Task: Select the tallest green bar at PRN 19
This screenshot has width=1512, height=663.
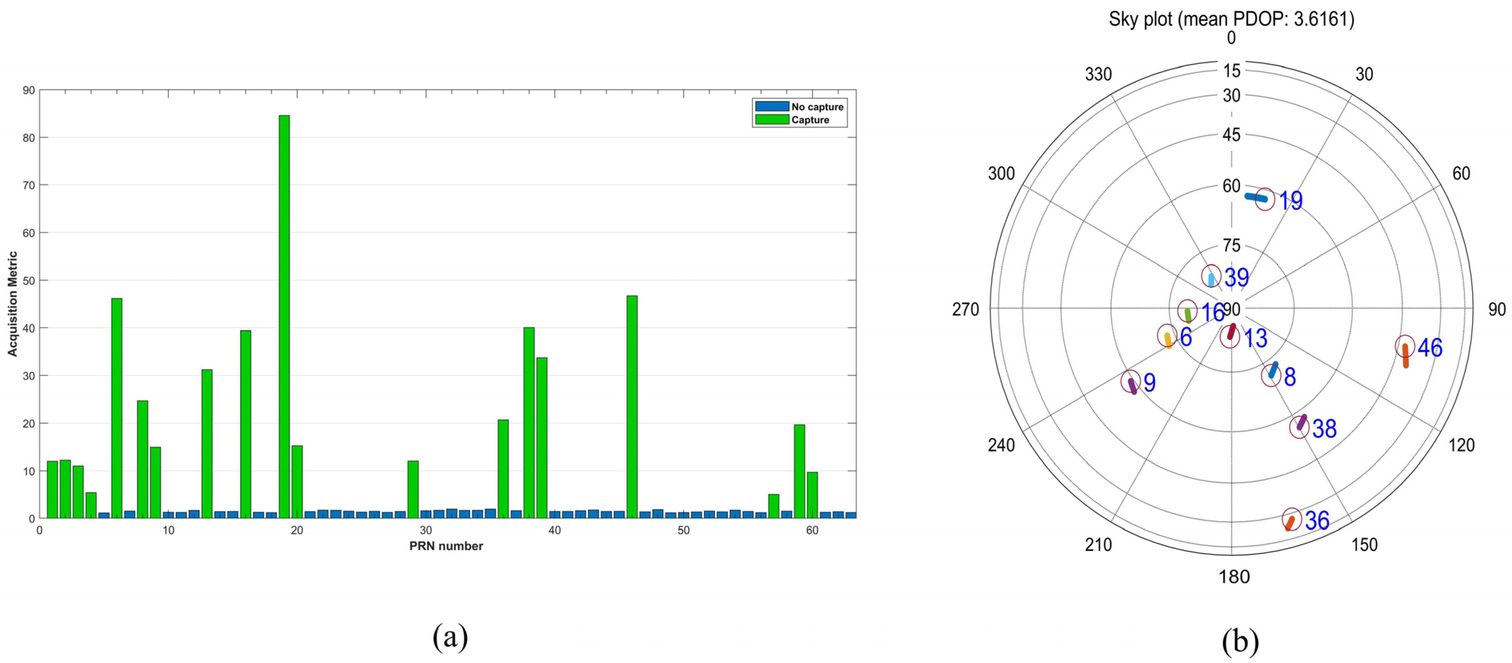Action: (x=284, y=317)
